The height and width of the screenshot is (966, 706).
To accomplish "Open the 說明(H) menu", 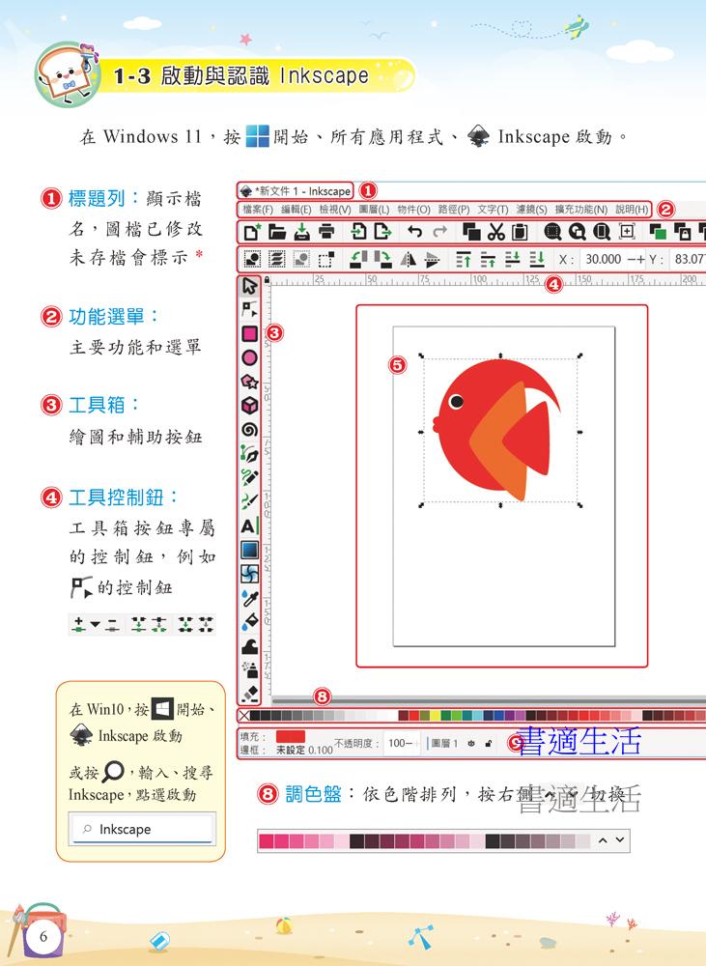I will (632, 210).
